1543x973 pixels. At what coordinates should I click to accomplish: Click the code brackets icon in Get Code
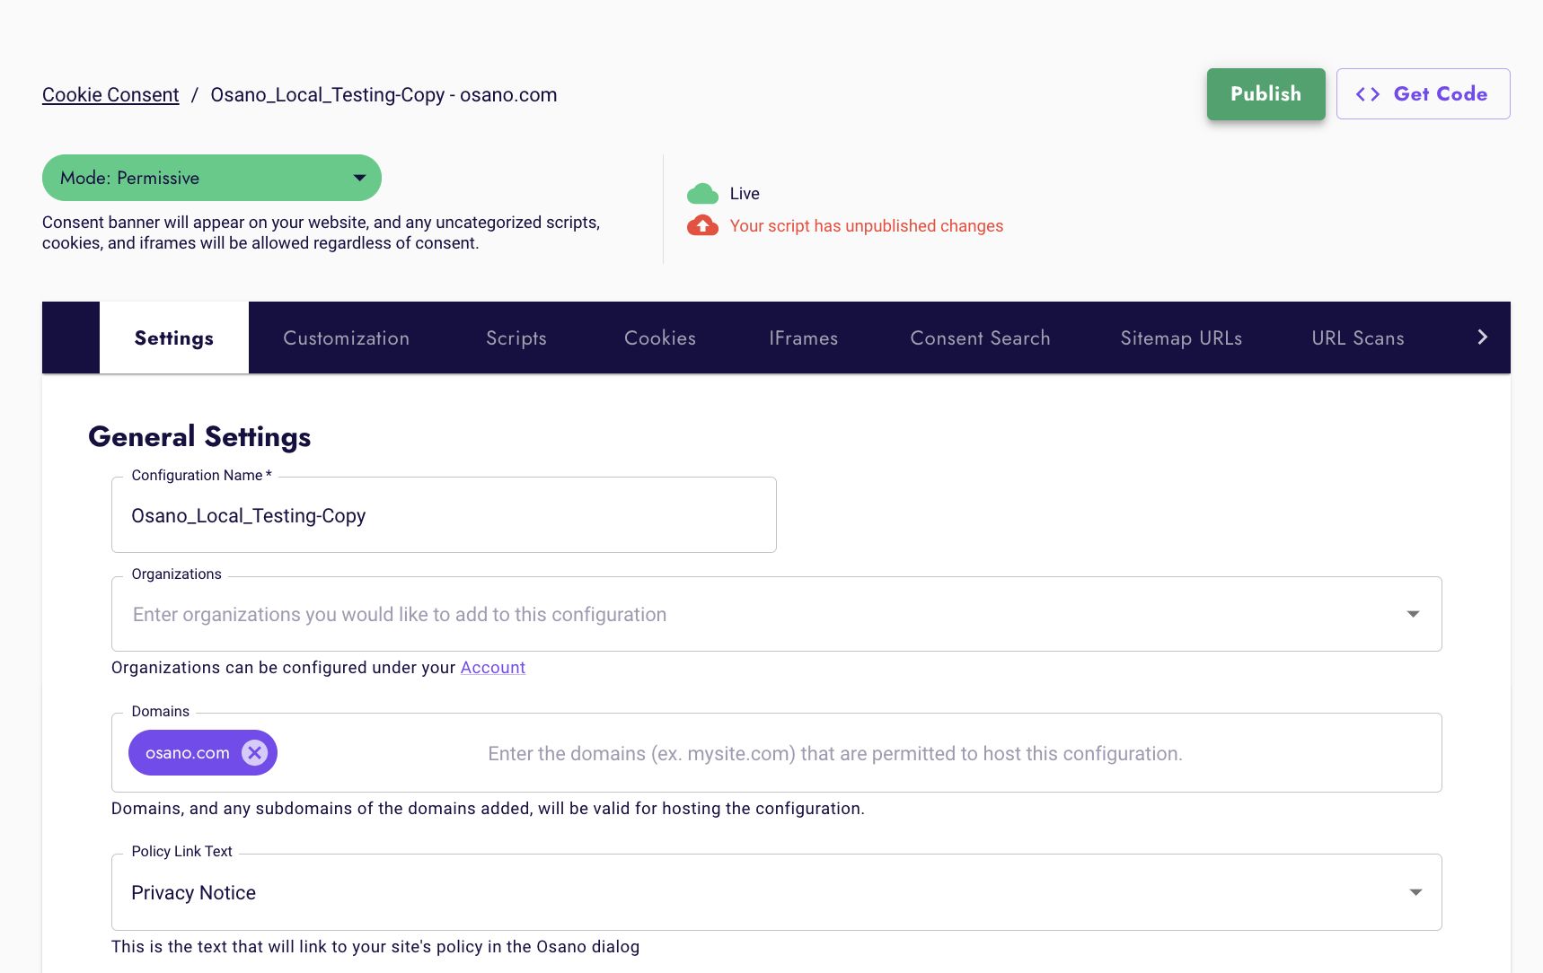click(1368, 94)
